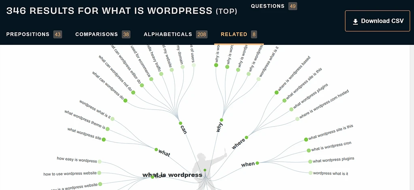The height and width of the screenshot is (190, 414).
Task: Switch to the Questions tab
Action: 274,6
